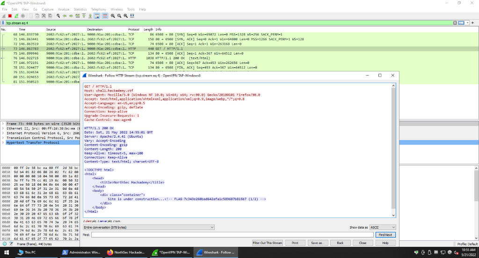This screenshot has width=479, height=258.
Task: Expand Internet Protocol Version 6 details
Action: (3, 133)
